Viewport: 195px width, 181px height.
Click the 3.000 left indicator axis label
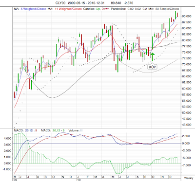(x=8, y=145)
